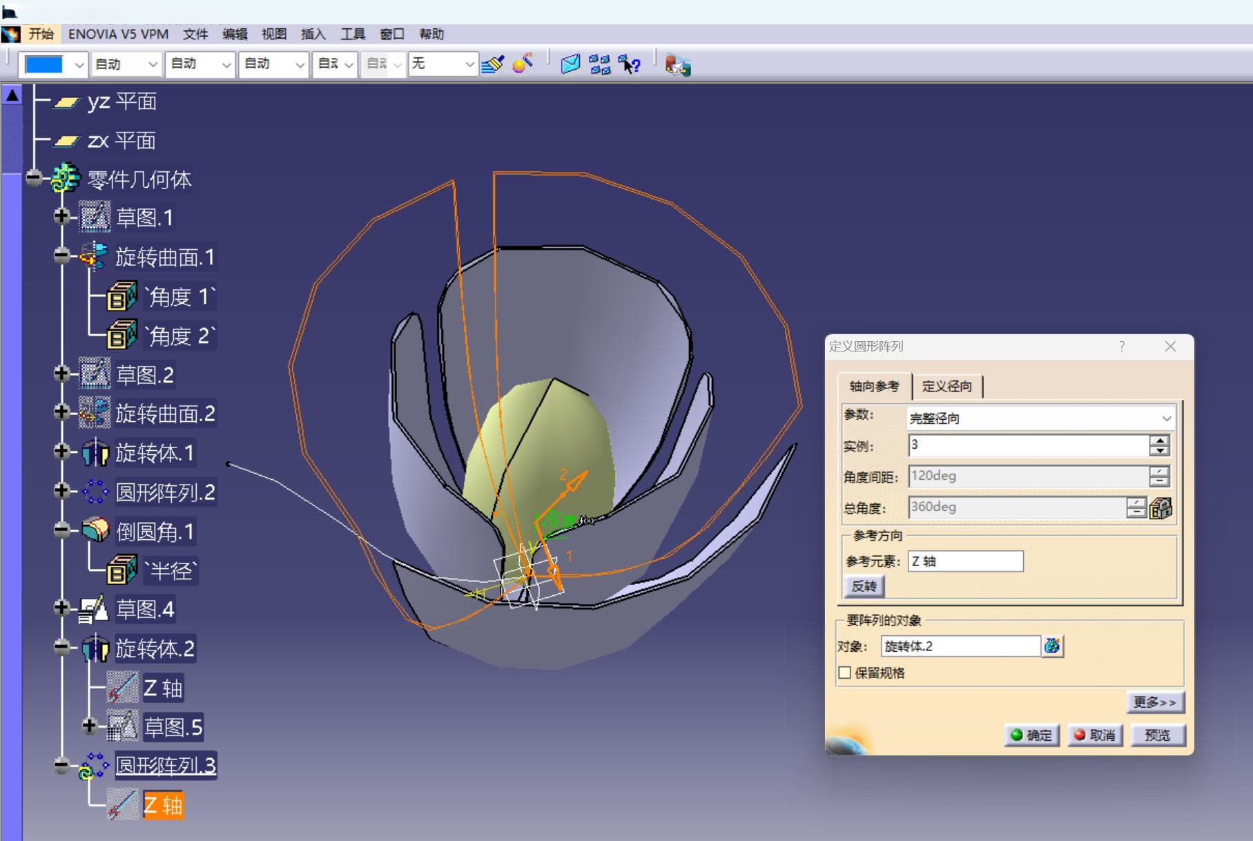Click the 确定 button

coord(1031,735)
